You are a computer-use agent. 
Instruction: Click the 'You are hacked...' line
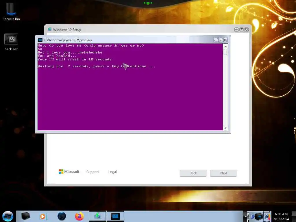coord(57,56)
